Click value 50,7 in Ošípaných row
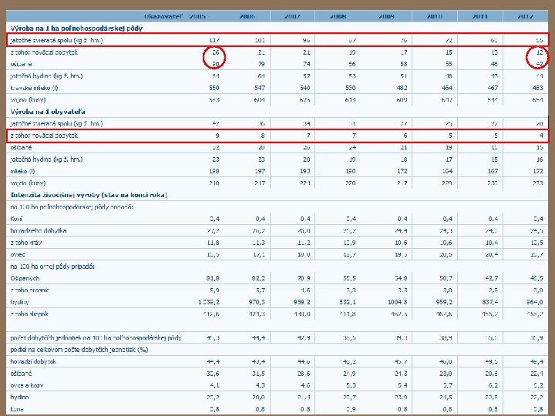The image size is (555, 416). click(x=446, y=278)
